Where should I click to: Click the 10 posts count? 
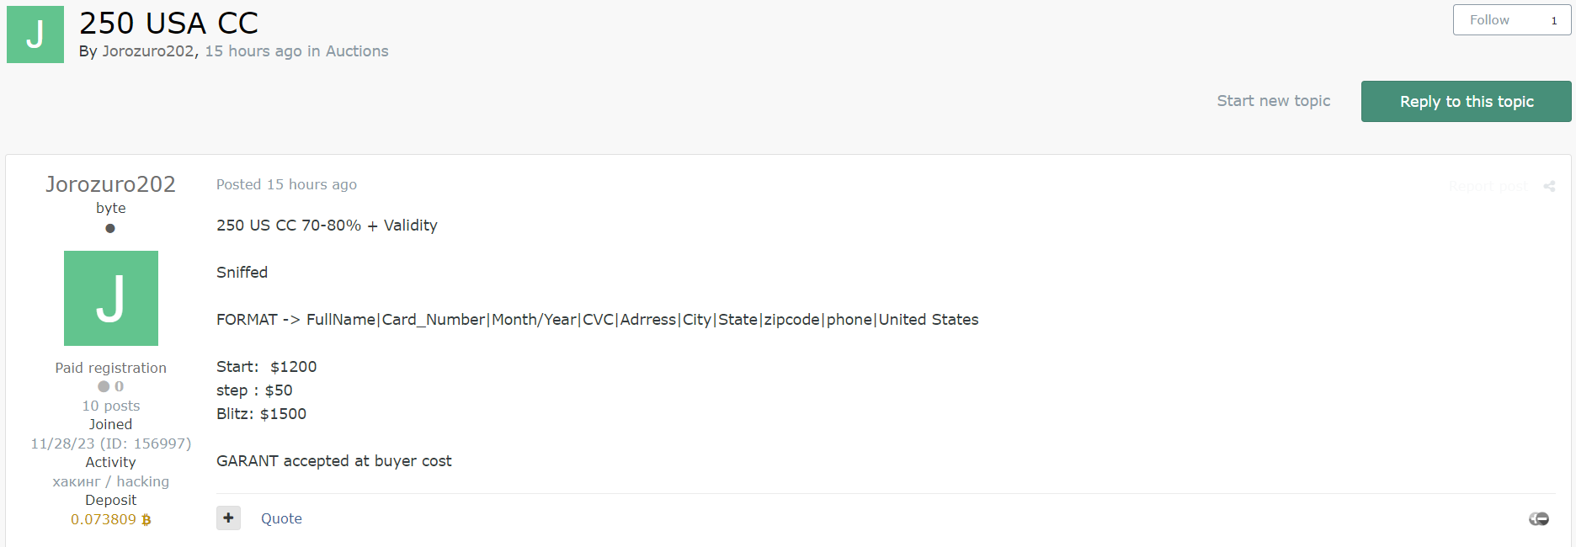pyautogui.click(x=111, y=406)
